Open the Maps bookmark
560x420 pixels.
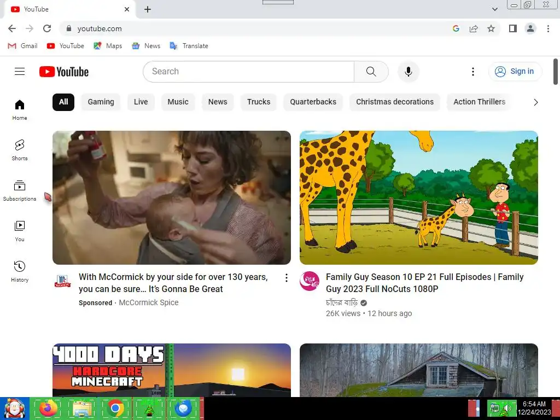tap(108, 46)
